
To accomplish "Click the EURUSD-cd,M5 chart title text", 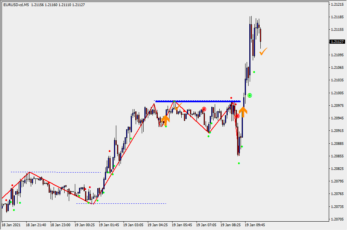I will [16, 5].
